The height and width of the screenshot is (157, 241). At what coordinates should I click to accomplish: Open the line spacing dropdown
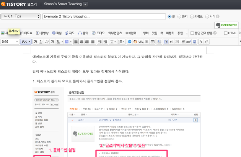tap(113, 42)
